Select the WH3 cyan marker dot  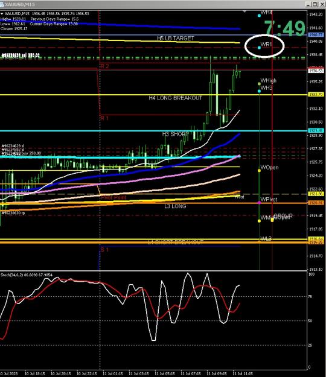tap(259, 91)
